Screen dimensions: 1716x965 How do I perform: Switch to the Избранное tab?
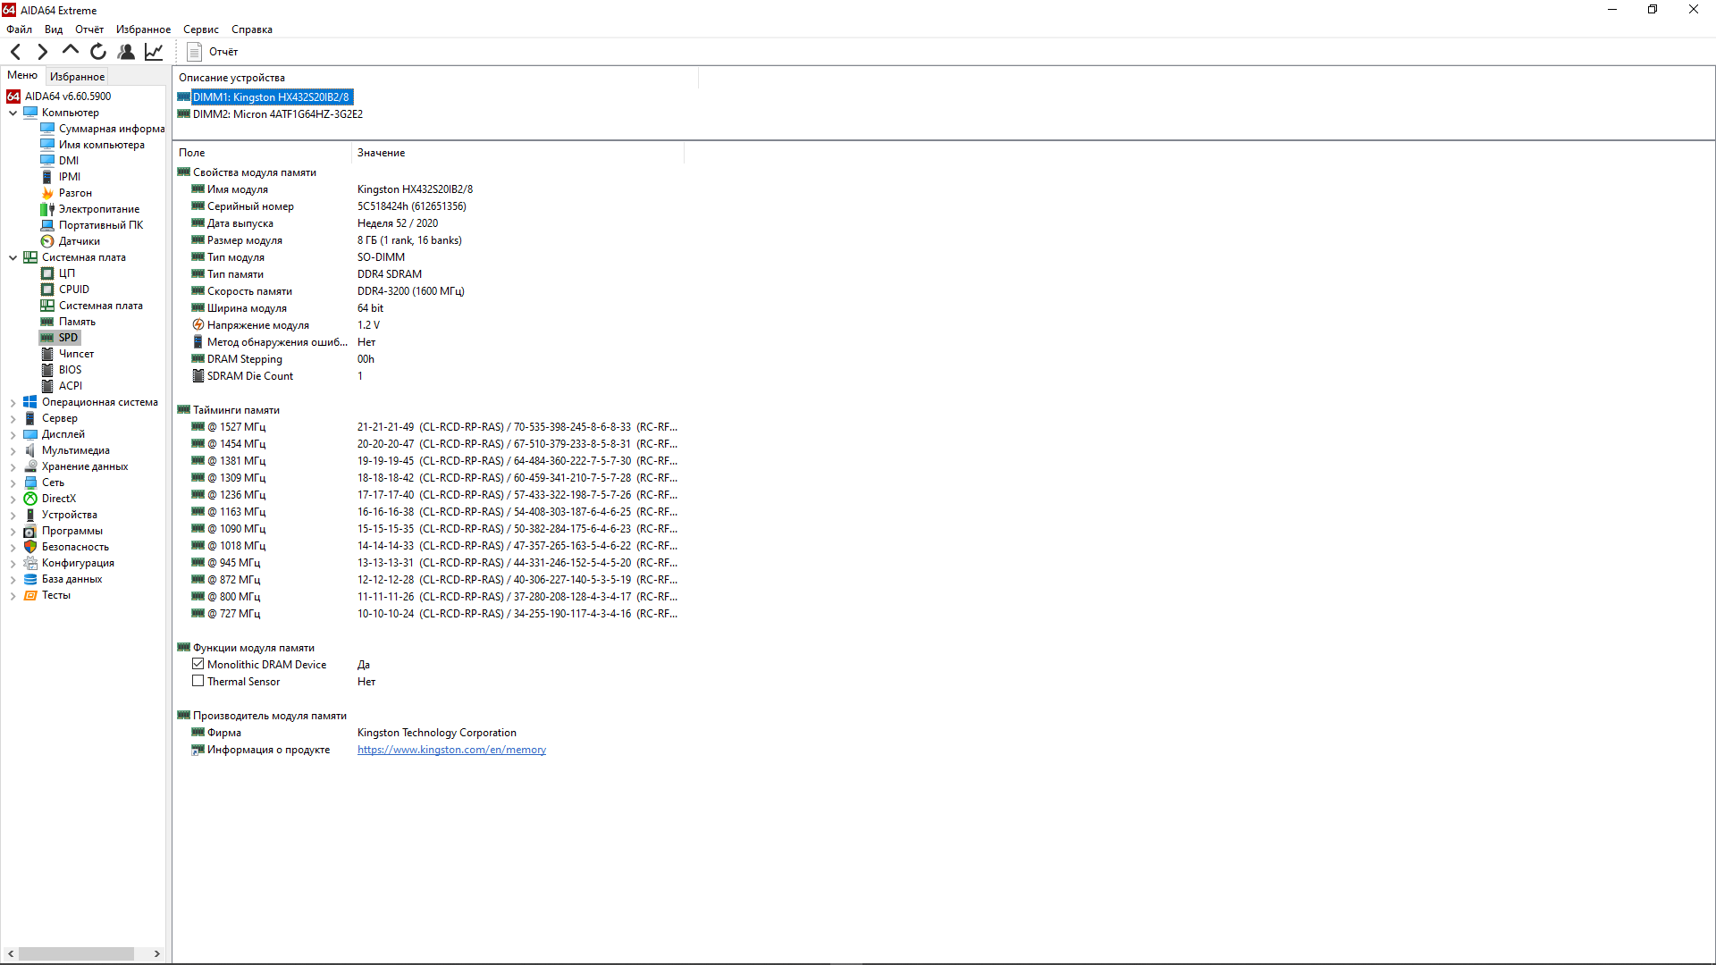(77, 77)
